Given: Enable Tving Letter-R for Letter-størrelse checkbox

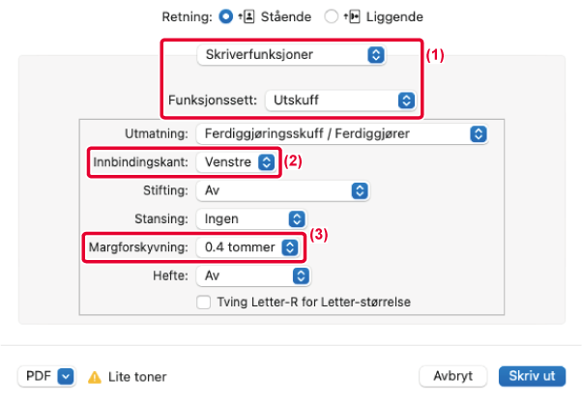Looking at the screenshot, I should 203,302.
